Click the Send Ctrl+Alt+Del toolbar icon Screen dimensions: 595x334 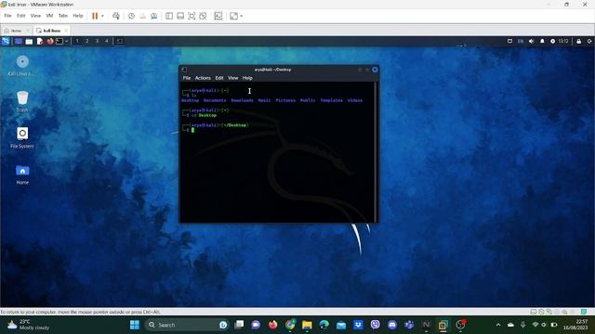pos(116,16)
